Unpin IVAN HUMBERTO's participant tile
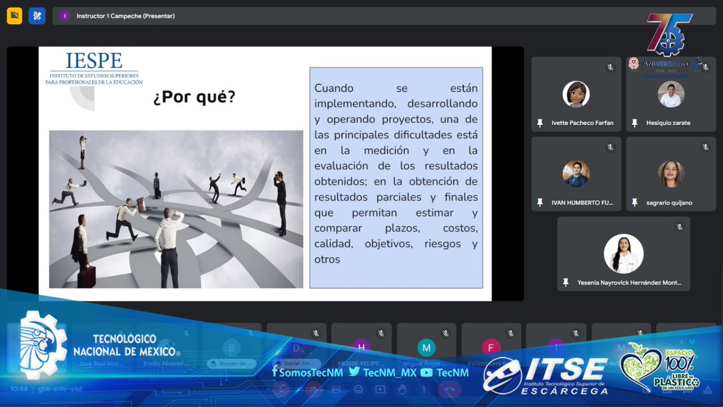The height and width of the screenshot is (407, 723). coord(540,203)
